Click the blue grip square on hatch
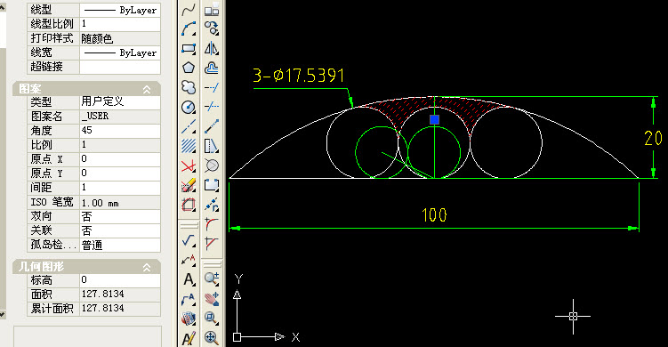 (434, 119)
